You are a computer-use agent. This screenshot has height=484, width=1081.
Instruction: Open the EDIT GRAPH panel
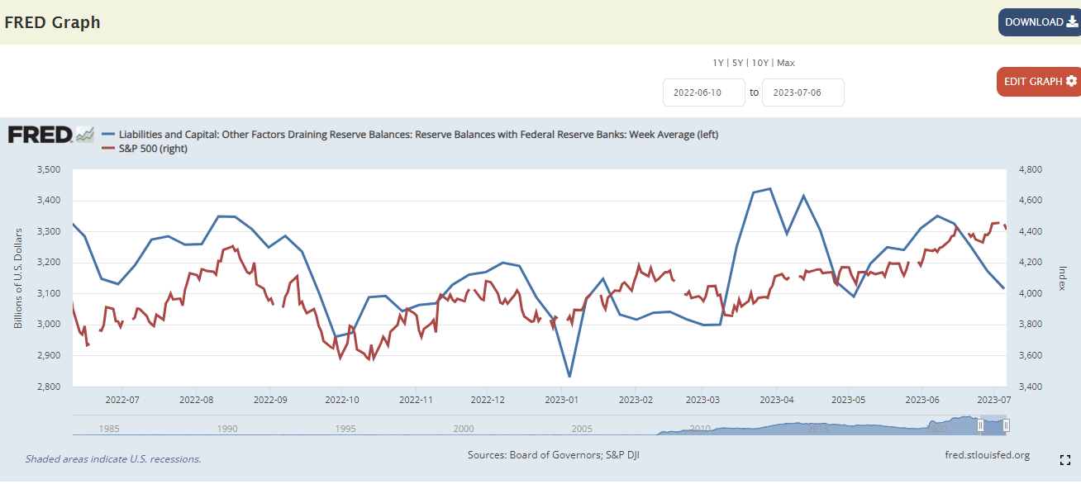(1040, 82)
